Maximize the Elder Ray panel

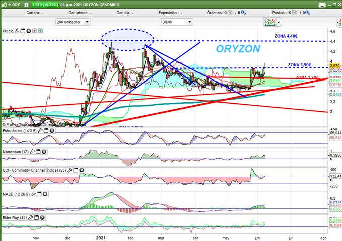[36, 217]
